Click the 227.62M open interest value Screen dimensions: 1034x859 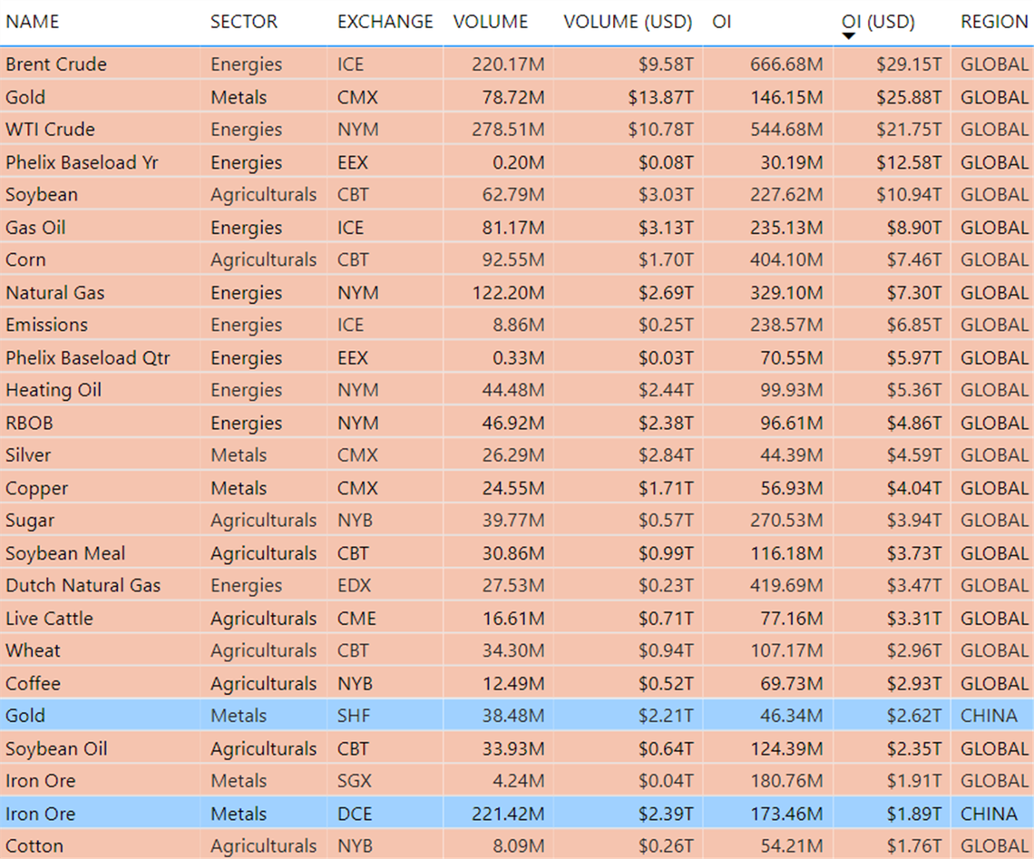point(786,194)
